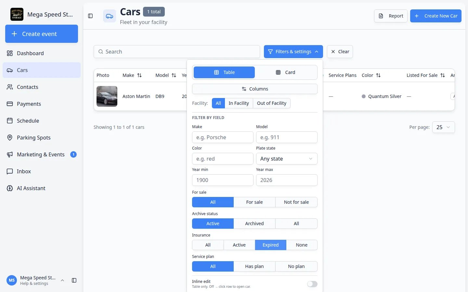Image resolution: width=468 pixels, height=292 pixels.
Task: Open Schedule in the sidebar
Action: click(x=42, y=121)
